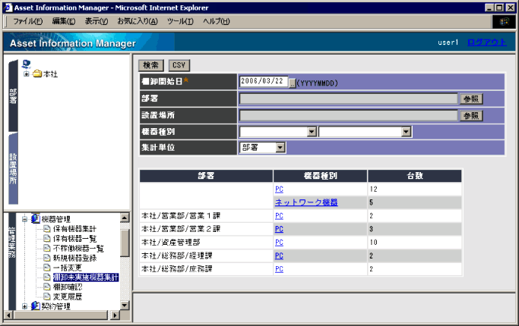The image size is (519, 326).
Task: Click the page icon beside 保有機器集計
Action: pos(46,228)
